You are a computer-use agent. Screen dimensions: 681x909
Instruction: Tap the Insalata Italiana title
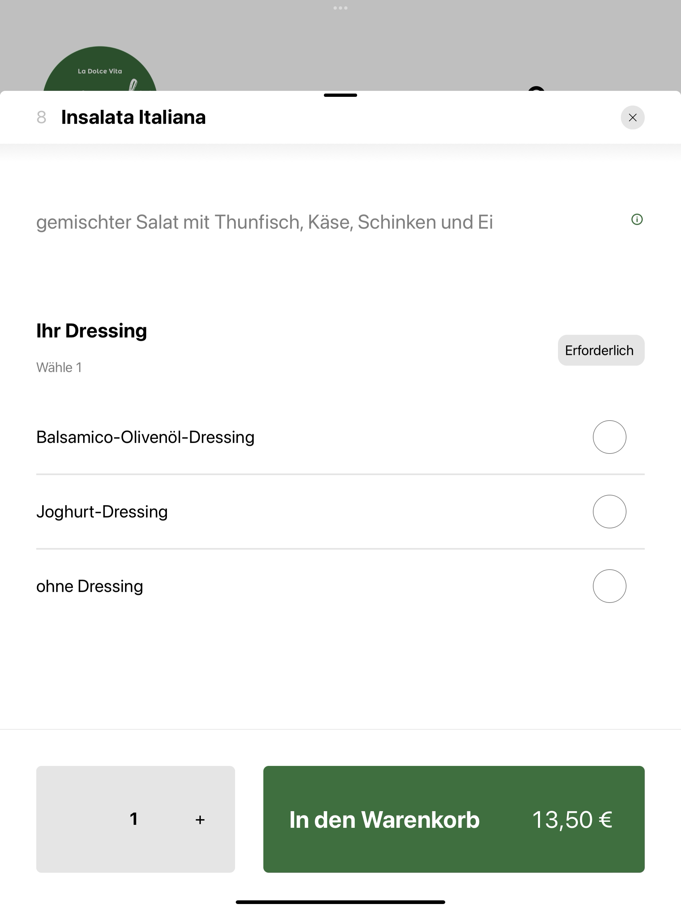tap(133, 117)
